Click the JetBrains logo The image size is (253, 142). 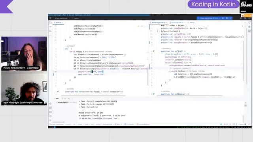246,7
